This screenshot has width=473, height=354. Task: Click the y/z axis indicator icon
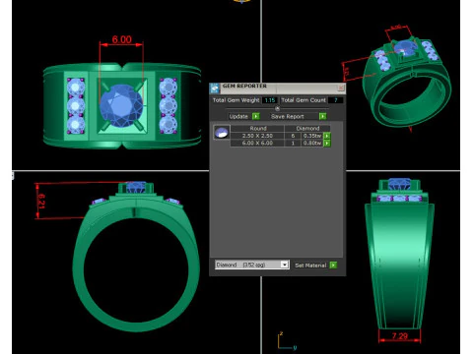pyautogui.click(x=287, y=341)
